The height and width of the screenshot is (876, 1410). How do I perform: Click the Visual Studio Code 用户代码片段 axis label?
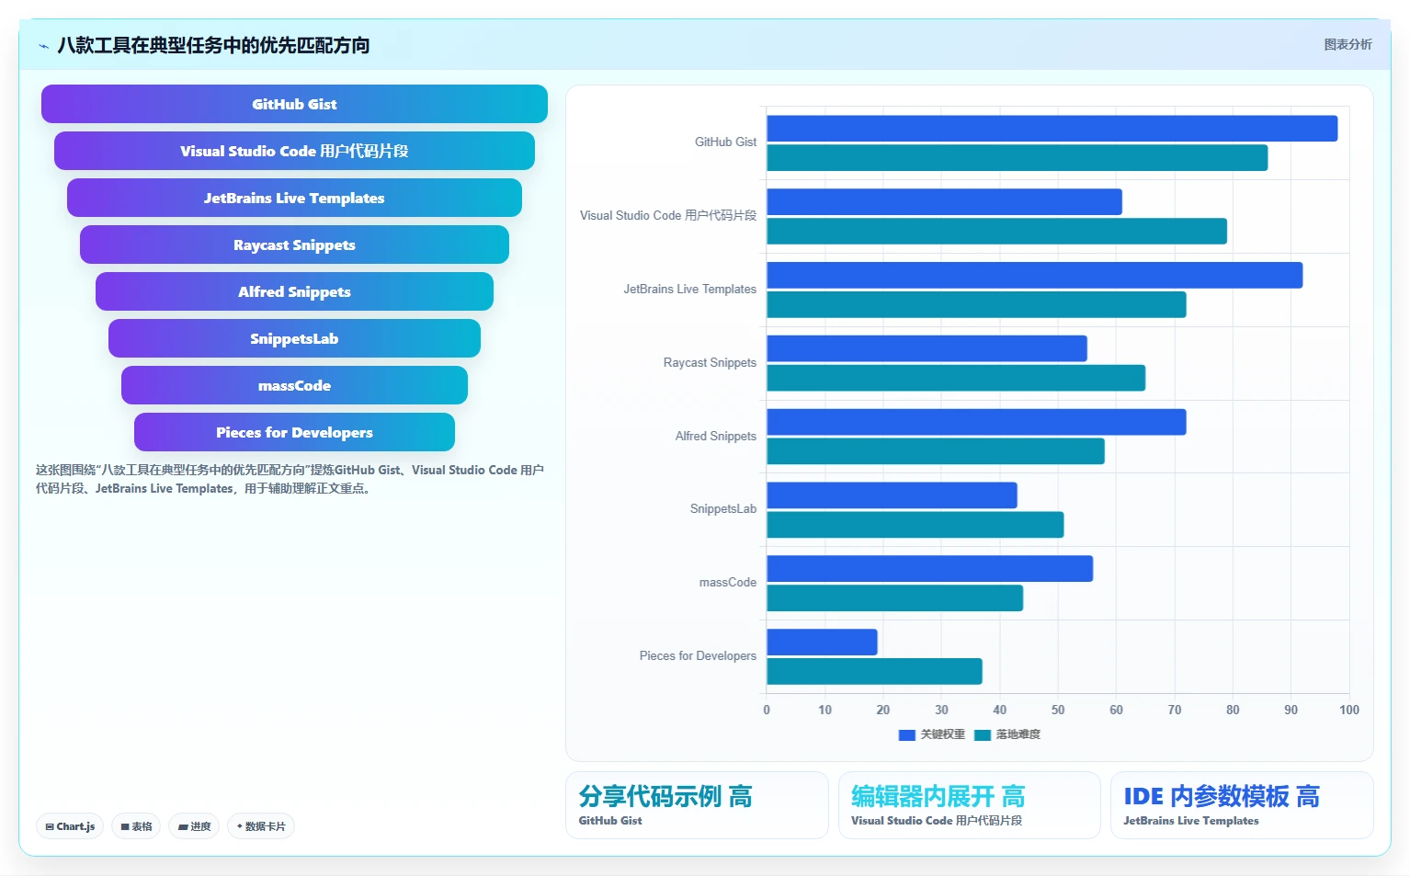(668, 216)
